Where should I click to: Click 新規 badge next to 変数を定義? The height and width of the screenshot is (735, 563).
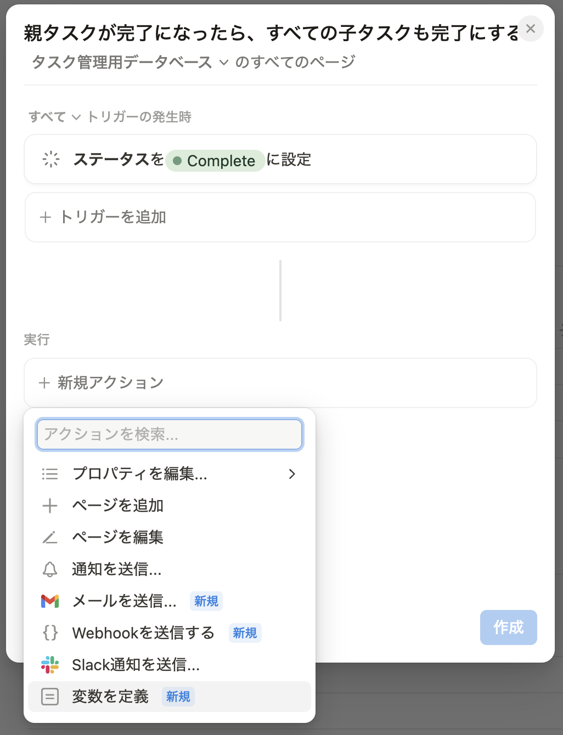[x=178, y=697]
